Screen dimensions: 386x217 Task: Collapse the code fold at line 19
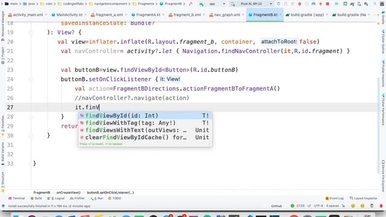click(31, 32)
